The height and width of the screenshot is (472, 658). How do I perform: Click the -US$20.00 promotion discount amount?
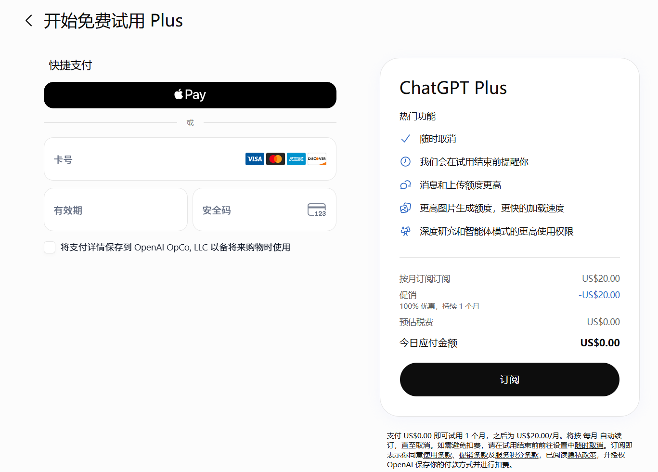[x=599, y=295]
